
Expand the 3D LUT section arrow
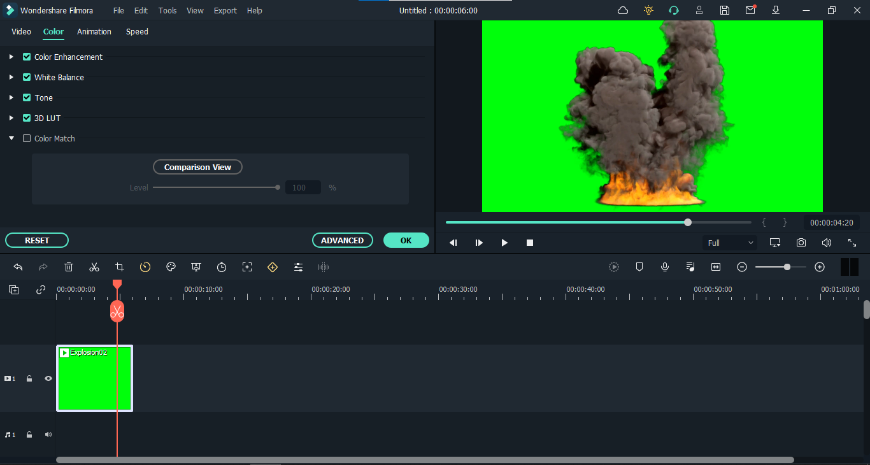[11, 118]
